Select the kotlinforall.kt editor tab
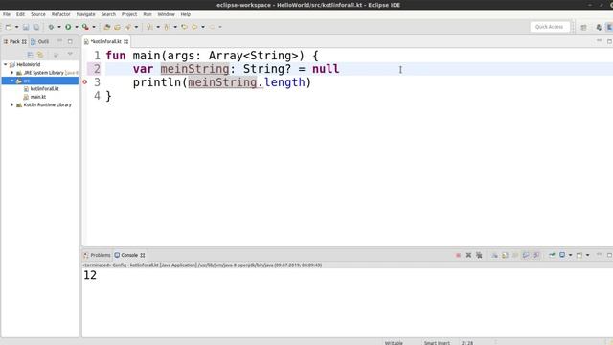Image resolution: width=613 pixels, height=345 pixels. click(106, 41)
